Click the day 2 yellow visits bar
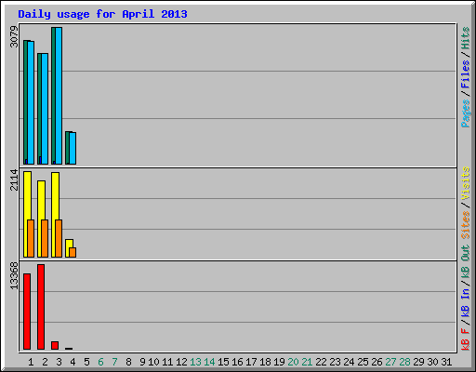The width and height of the screenshot is (476, 372). coord(41,219)
